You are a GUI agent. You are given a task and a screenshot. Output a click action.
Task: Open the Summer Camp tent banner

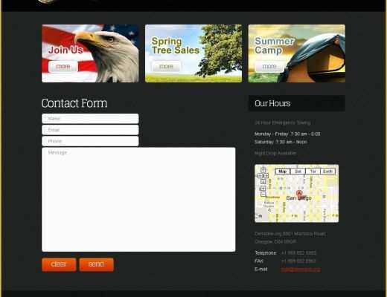[x=297, y=53]
